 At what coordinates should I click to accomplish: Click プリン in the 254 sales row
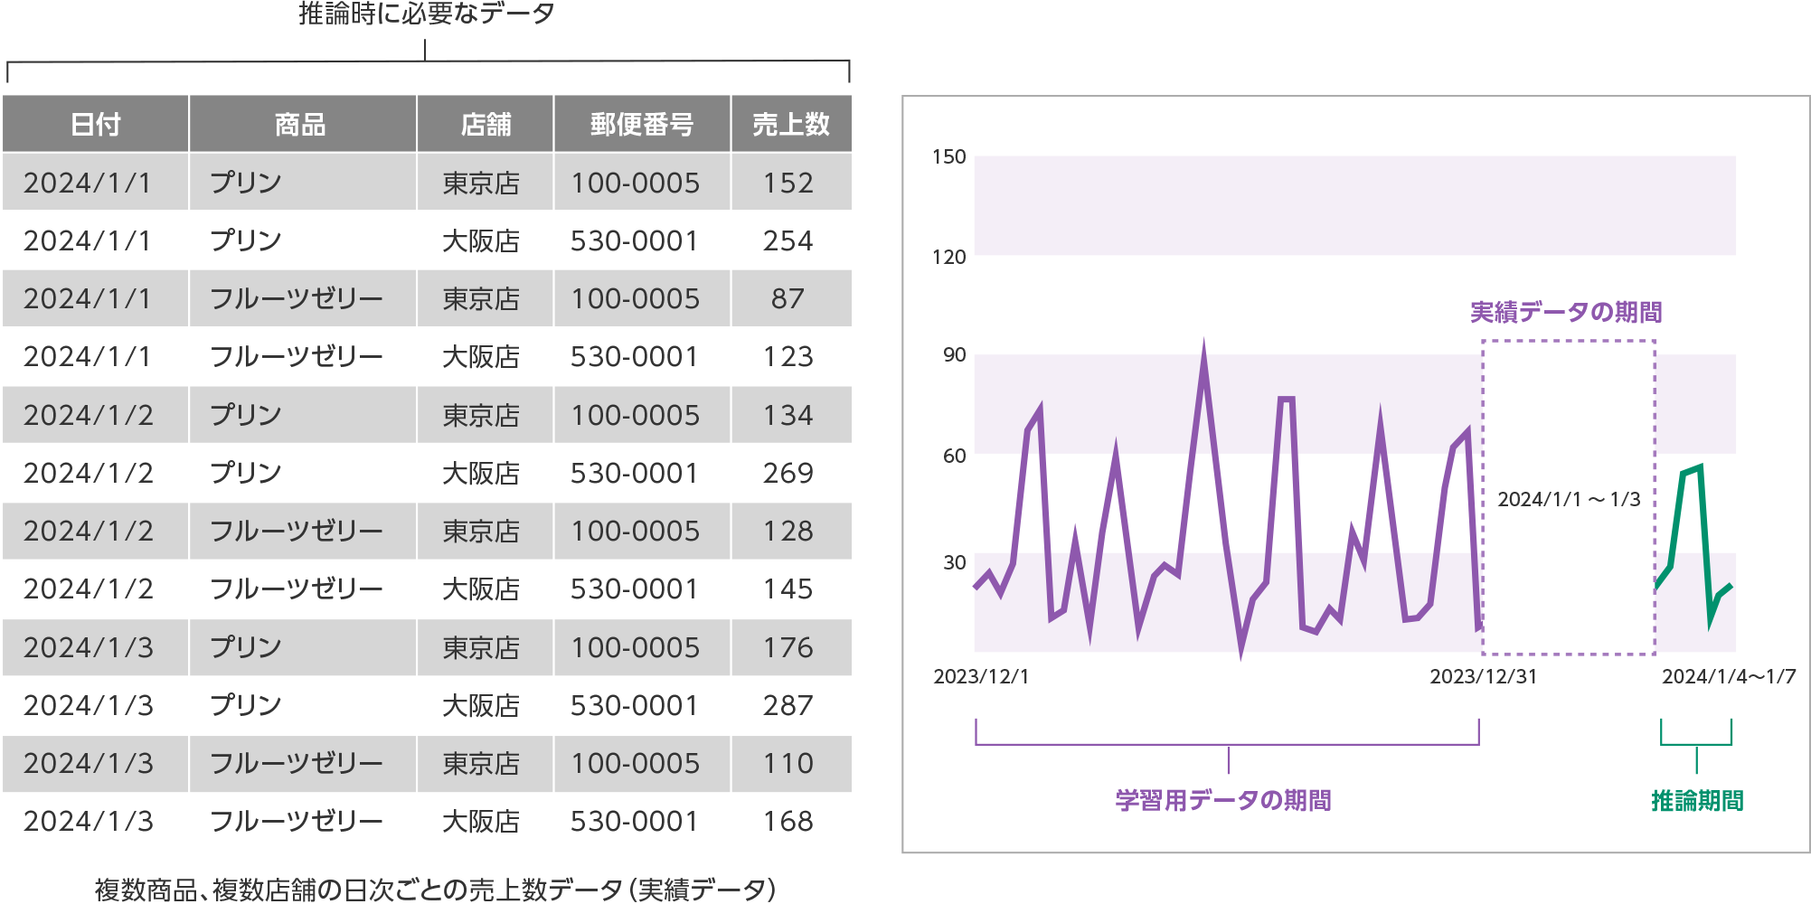pyautogui.click(x=246, y=240)
